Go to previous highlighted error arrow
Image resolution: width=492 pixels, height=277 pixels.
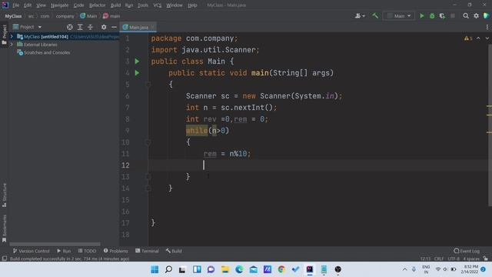(478, 38)
